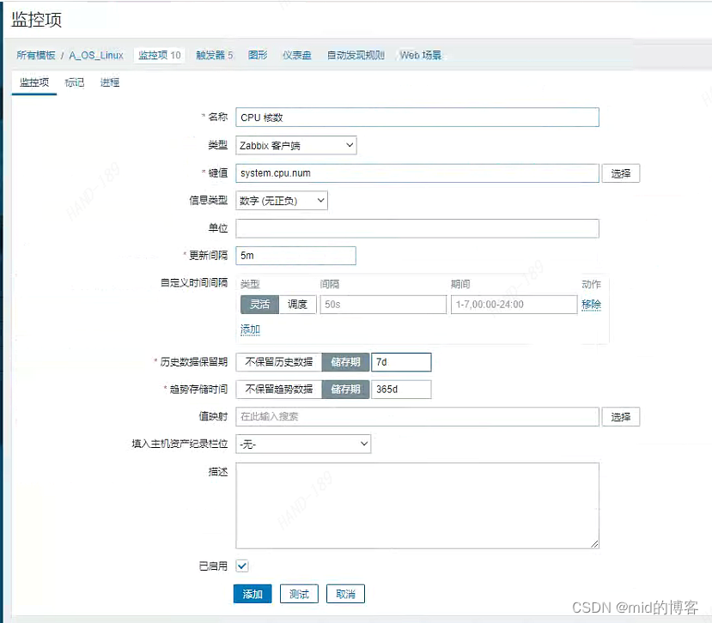Go to the 图形 navigation tab

click(258, 56)
